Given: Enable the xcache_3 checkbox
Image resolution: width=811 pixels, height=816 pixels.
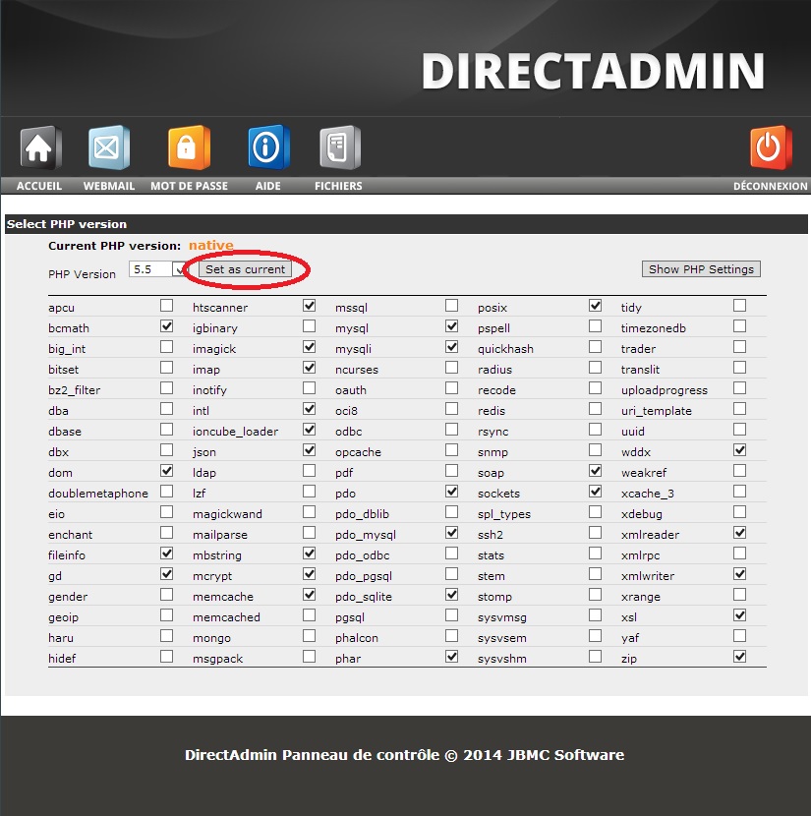Looking at the screenshot, I should pyautogui.click(x=739, y=492).
